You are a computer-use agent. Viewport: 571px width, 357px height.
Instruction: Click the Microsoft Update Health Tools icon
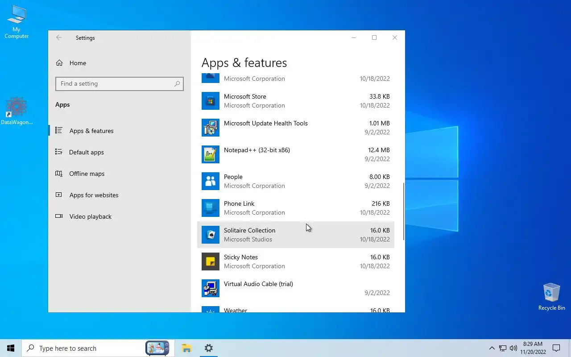211,128
